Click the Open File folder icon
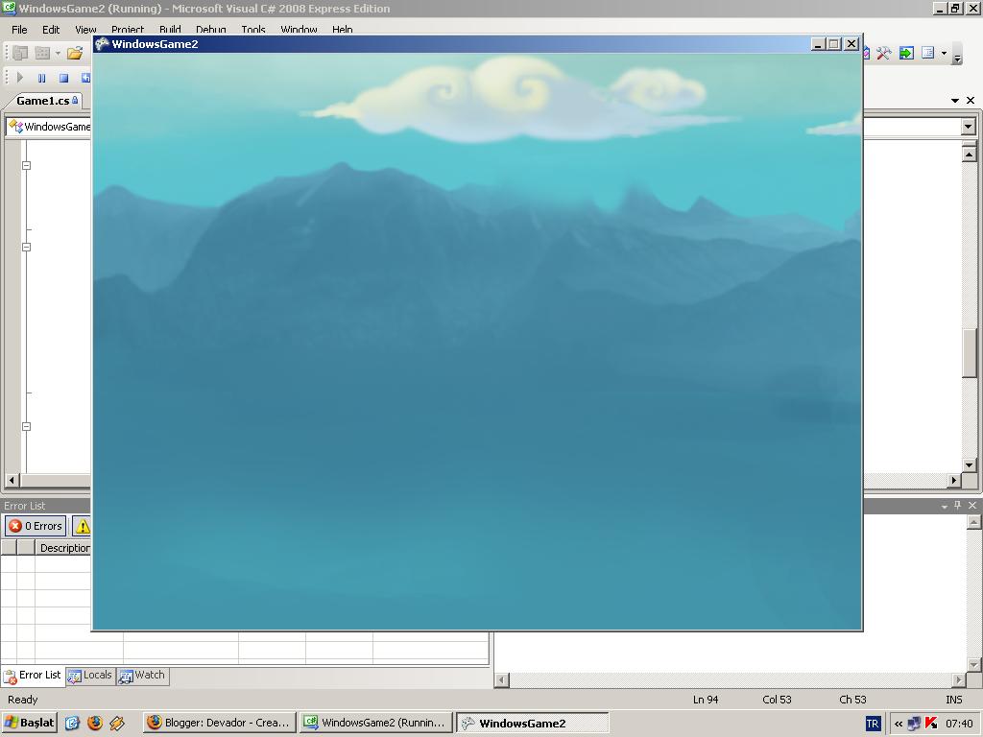The width and height of the screenshot is (983, 737). tap(75, 54)
